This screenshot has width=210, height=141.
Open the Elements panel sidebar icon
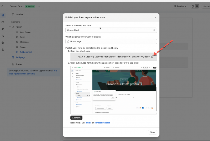point(3,15)
